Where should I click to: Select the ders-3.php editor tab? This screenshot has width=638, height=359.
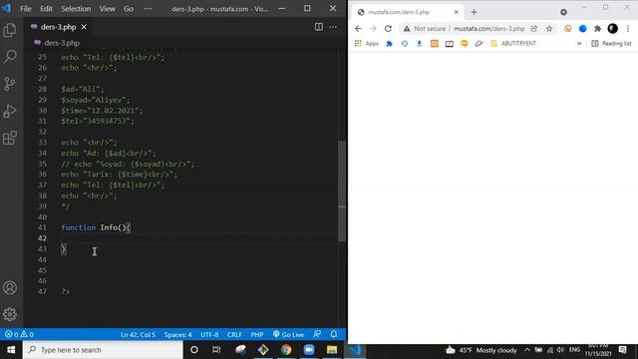click(58, 27)
